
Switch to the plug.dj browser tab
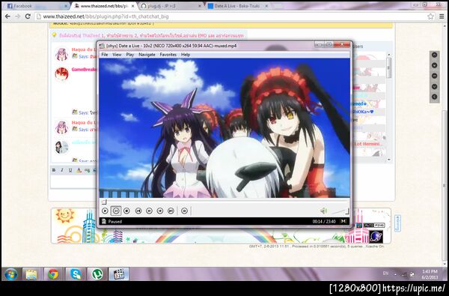coord(171,6)
